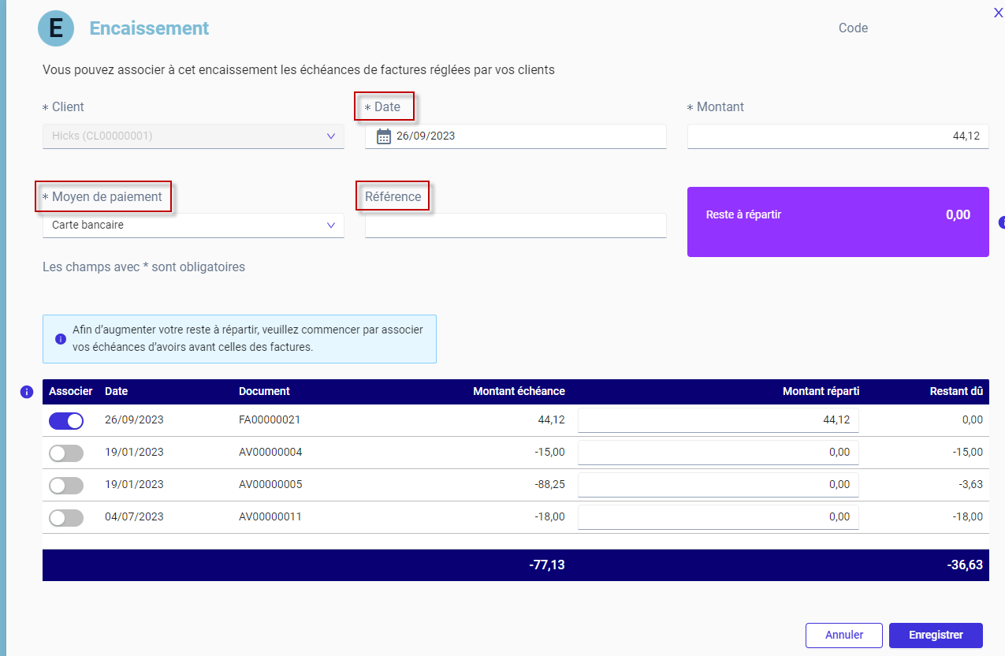Click the Reste à répartir purple panel
Screen dimensions: 1005x656
point(838,222)
